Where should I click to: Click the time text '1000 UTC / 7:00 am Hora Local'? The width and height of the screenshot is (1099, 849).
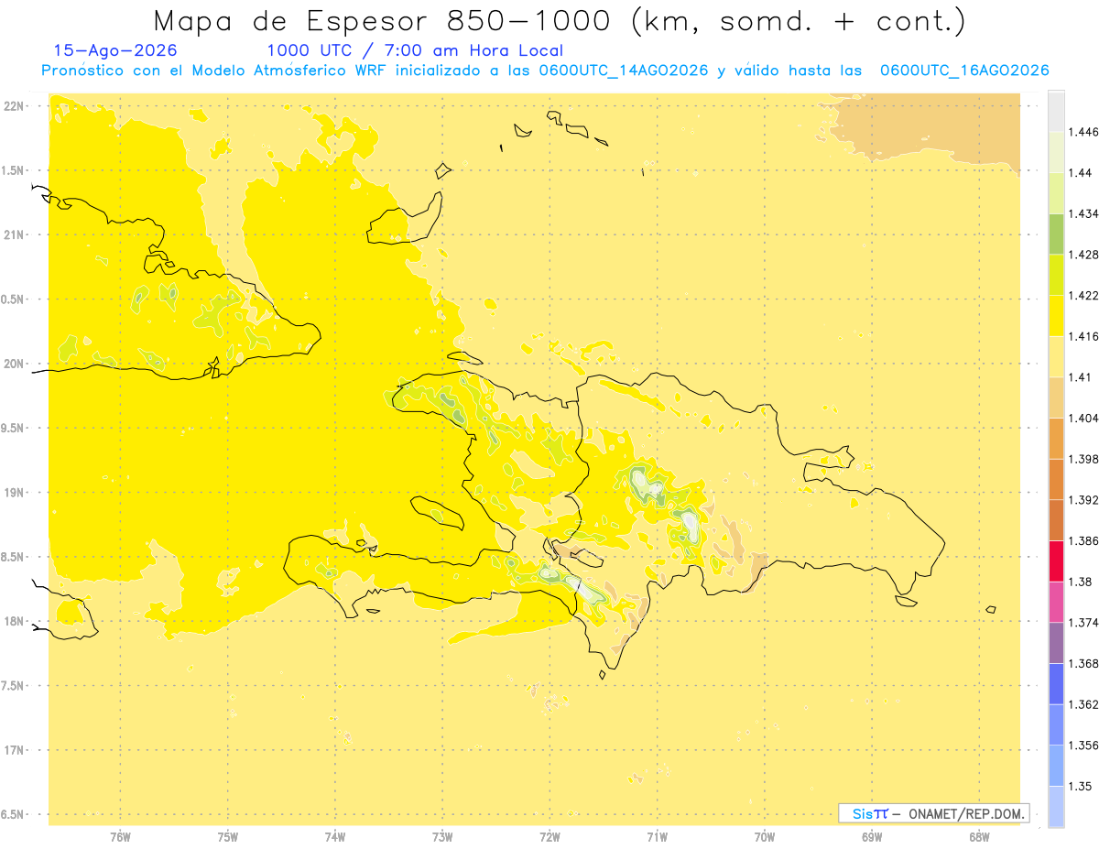tap(415, 50)
